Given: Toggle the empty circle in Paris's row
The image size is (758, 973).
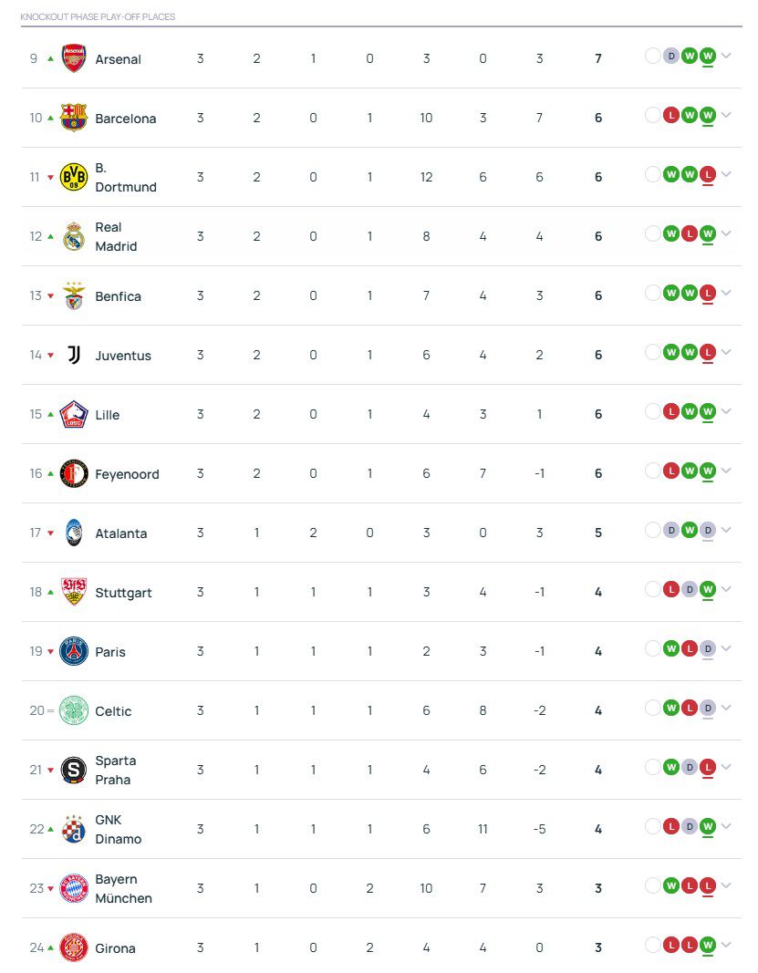Looking at the screenshot, I should [x=652, y=648].
